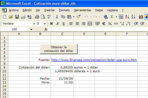148x98 pixels.
Task: Toggle underline S formatting
Action: 64,23
